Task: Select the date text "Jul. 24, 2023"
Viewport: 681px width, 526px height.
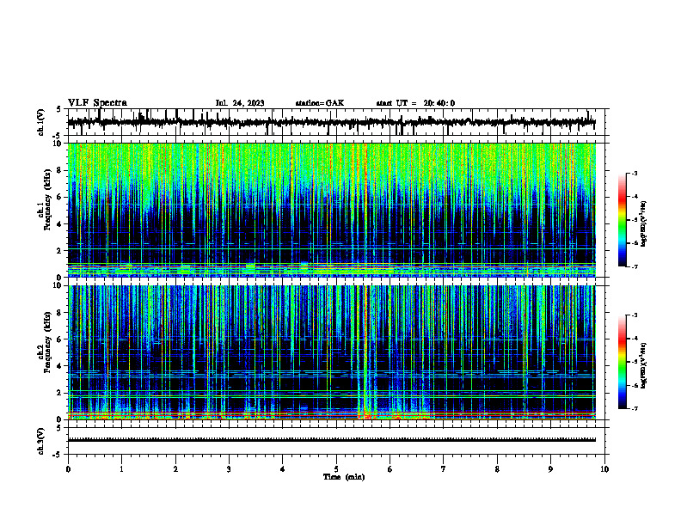Action: pyautogui.click(x=240, y=103)
